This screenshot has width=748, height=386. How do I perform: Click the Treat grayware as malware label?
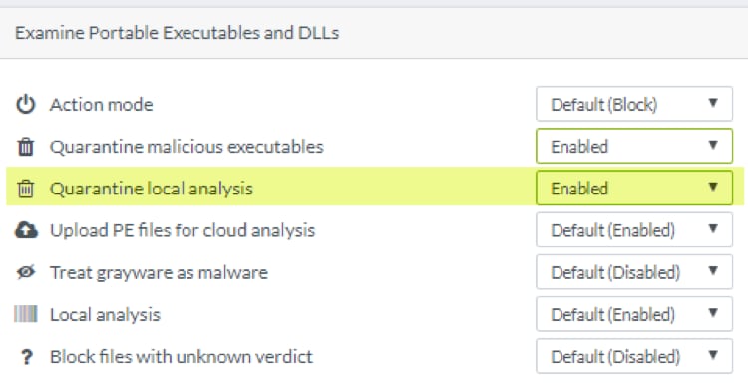pyautogui.click(x=159, y=272)
